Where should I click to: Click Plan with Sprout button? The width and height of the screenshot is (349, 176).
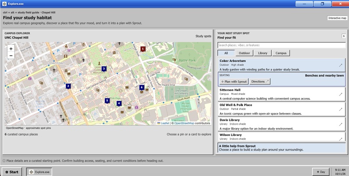[234, 82]
